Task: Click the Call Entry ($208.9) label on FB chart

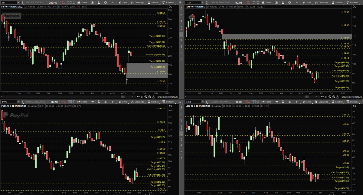Action: (x=156, y=46)
